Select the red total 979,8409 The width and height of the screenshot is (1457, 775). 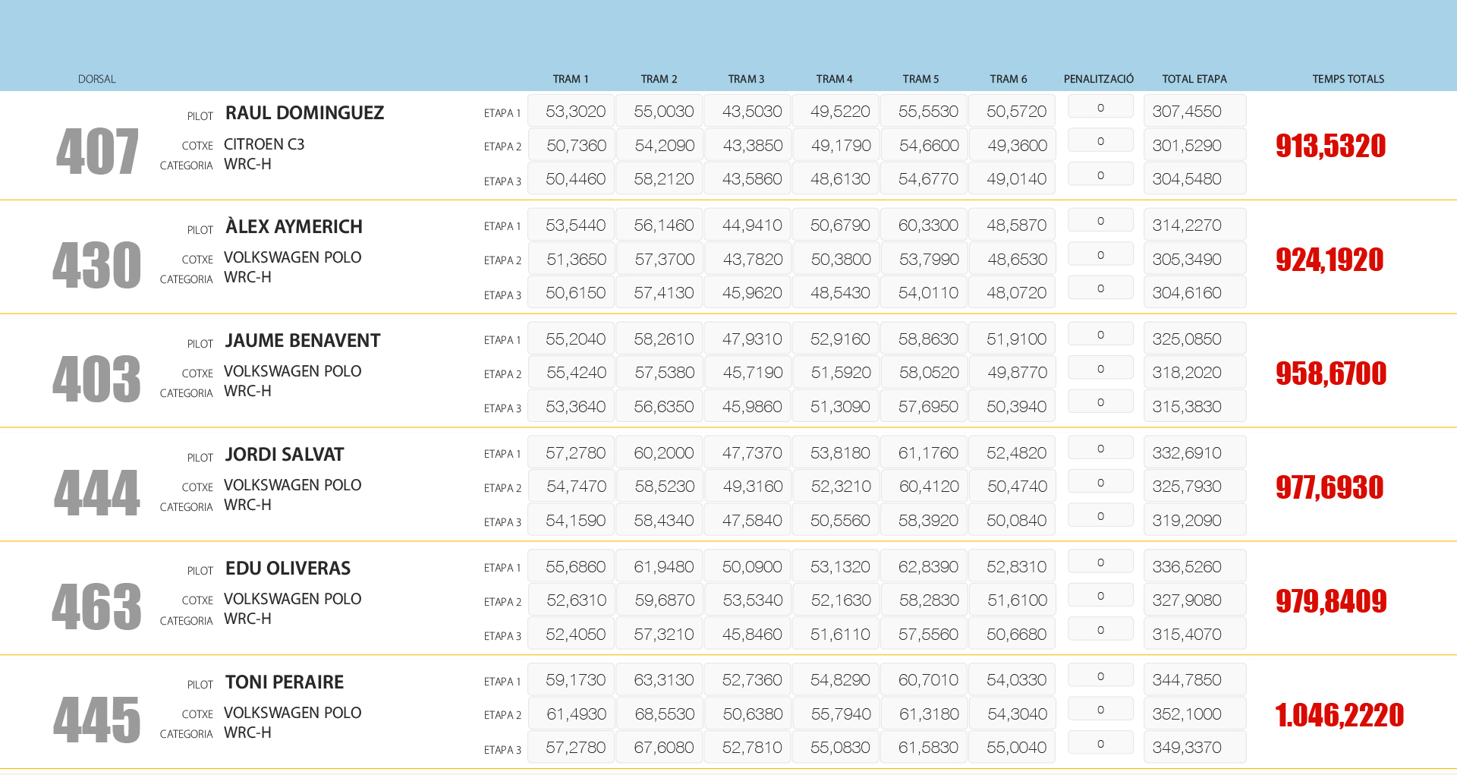pyautogui.click(x=1330, y=601)
